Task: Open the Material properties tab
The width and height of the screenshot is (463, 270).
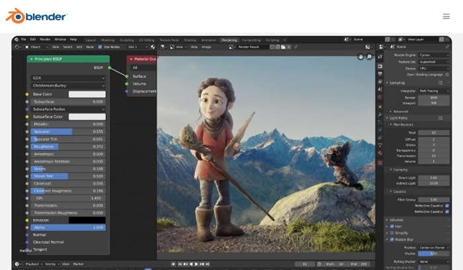Action: (380, 153)
